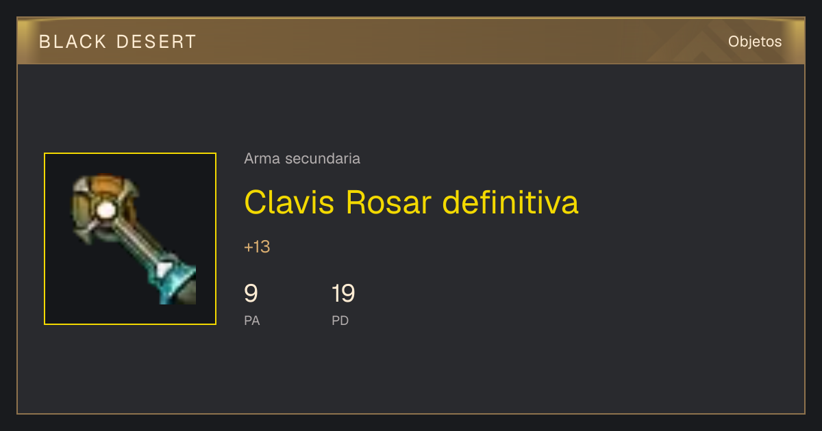
Task: Click the word Clavis in the item name
Action: coord(290,202)
